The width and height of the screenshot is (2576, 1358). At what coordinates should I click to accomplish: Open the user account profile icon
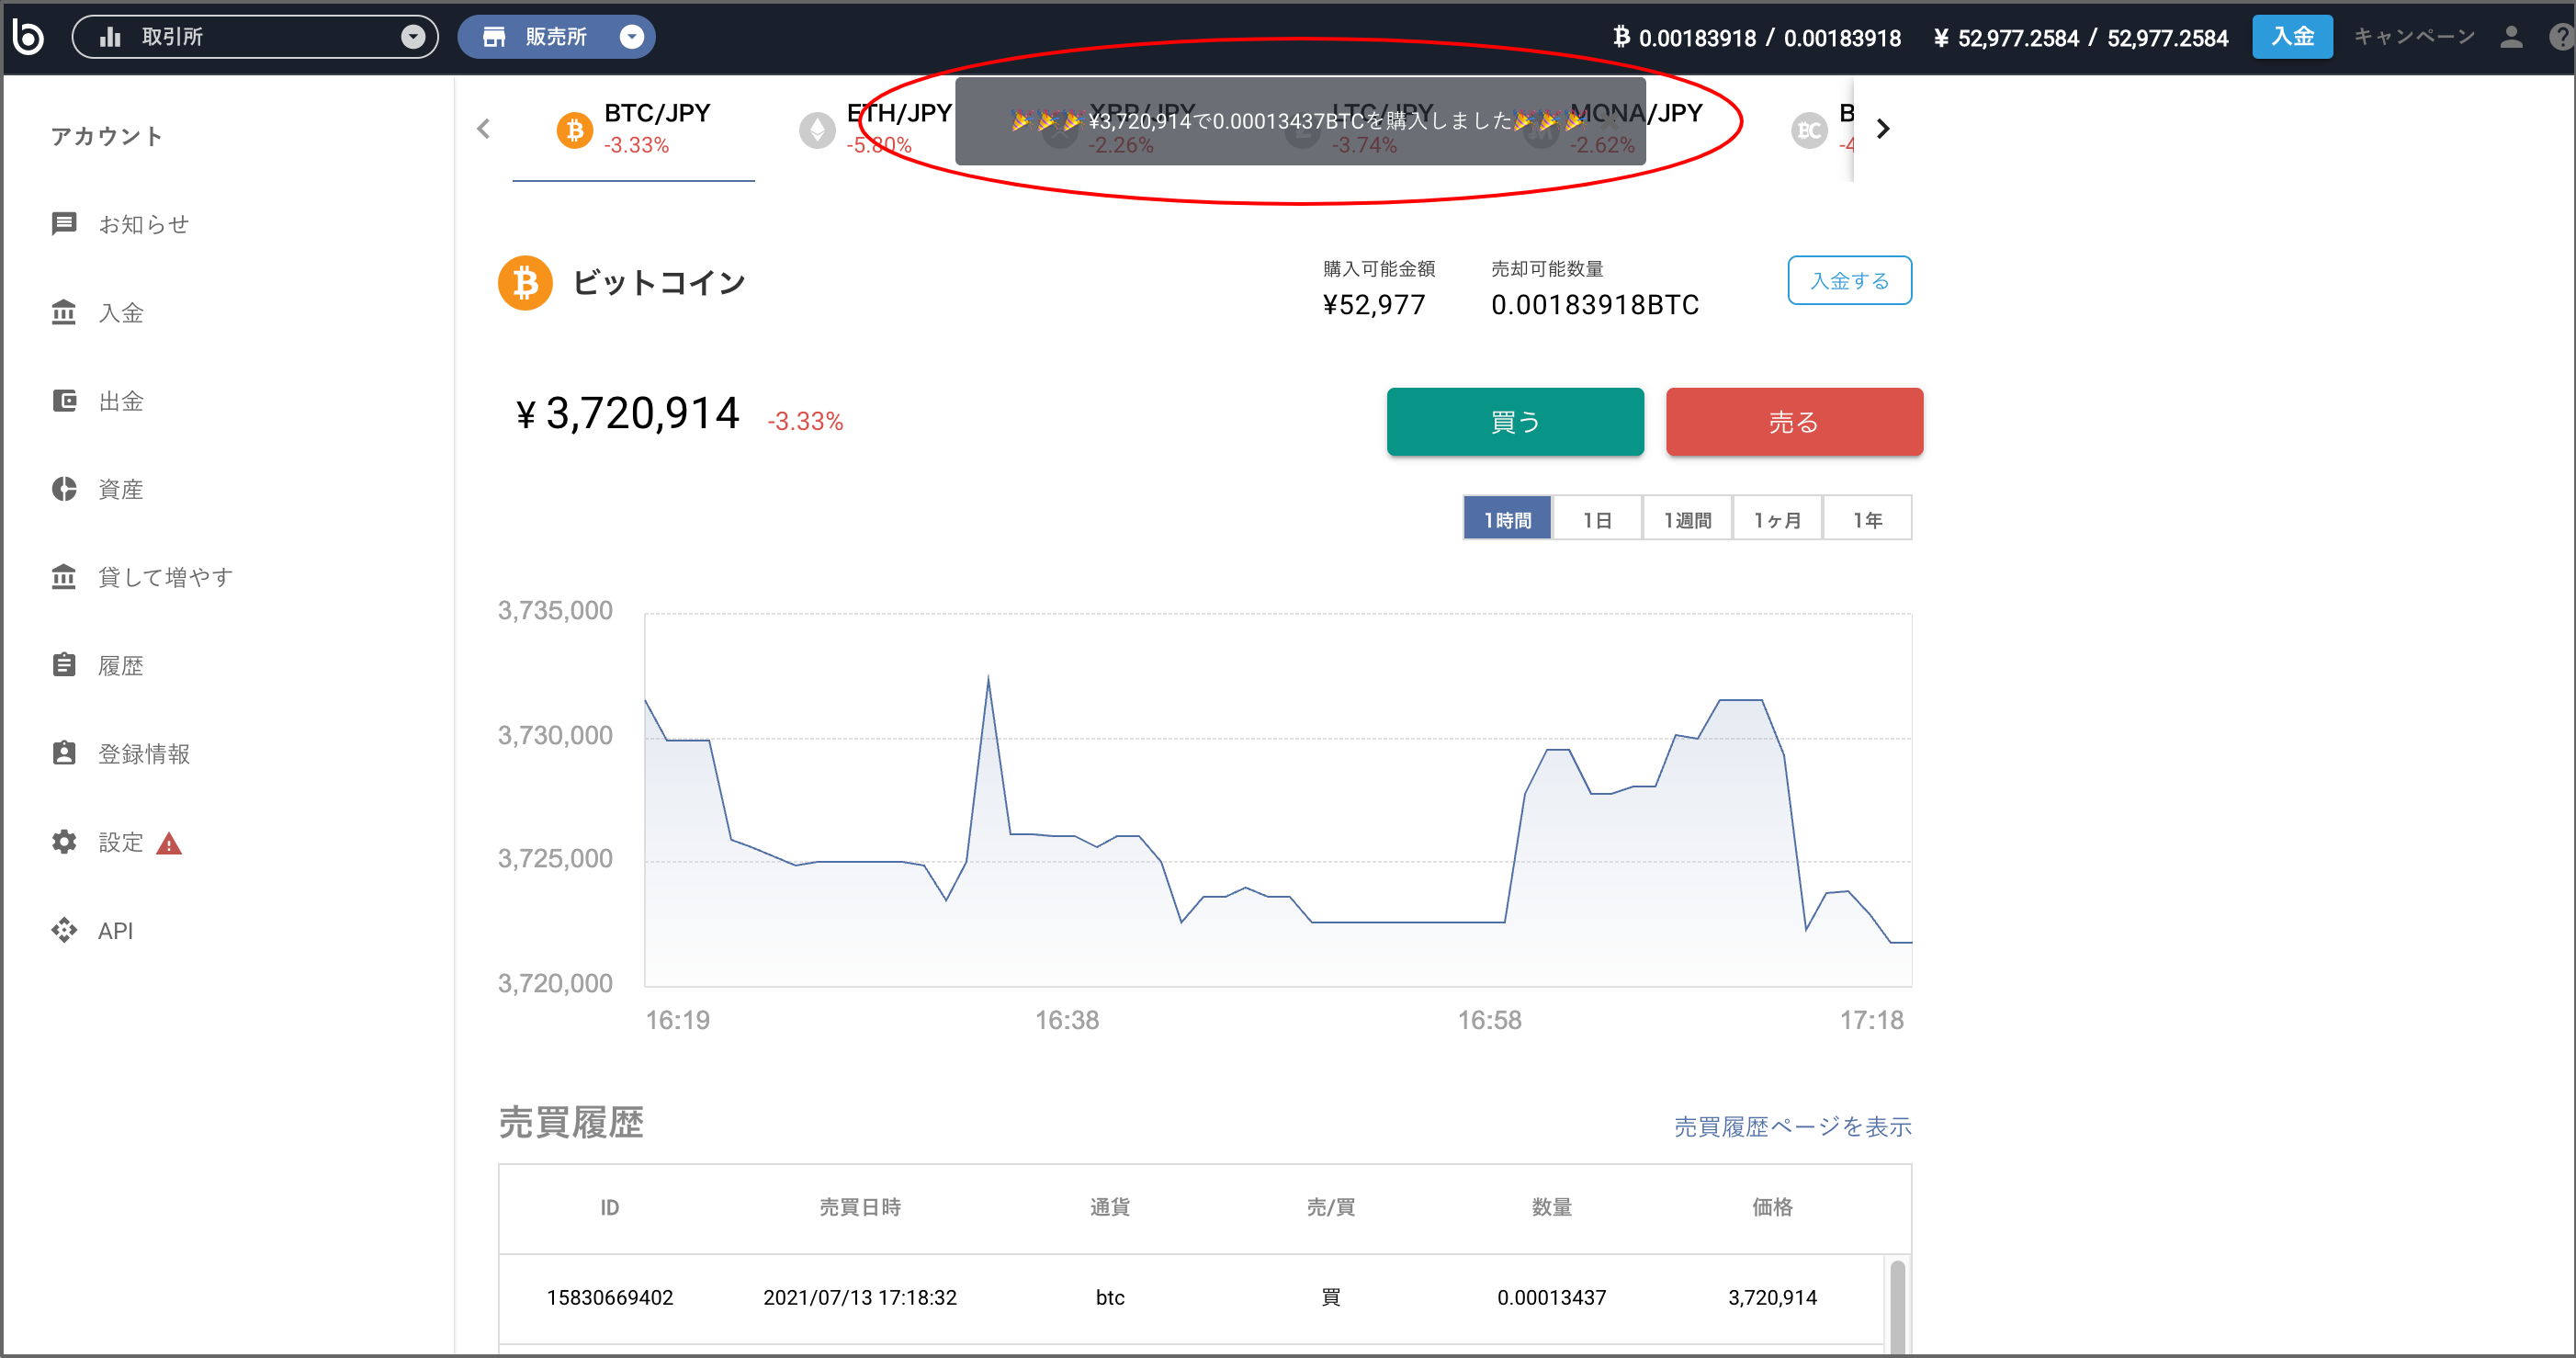coord(2511,37)
